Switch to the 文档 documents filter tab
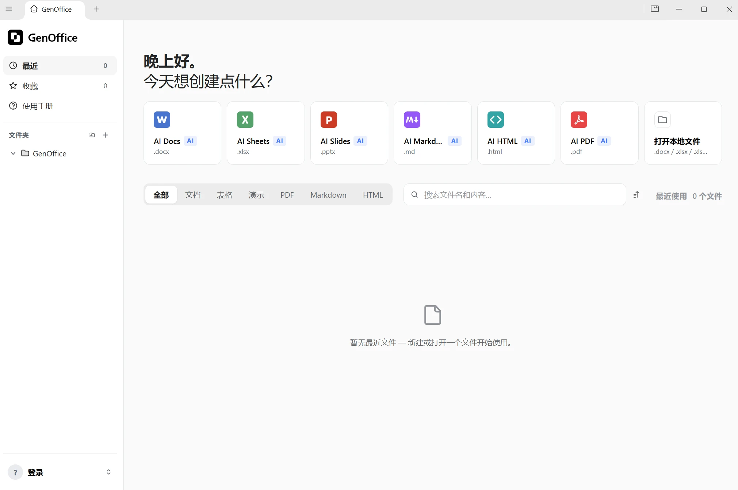 (x=193, y=195)
